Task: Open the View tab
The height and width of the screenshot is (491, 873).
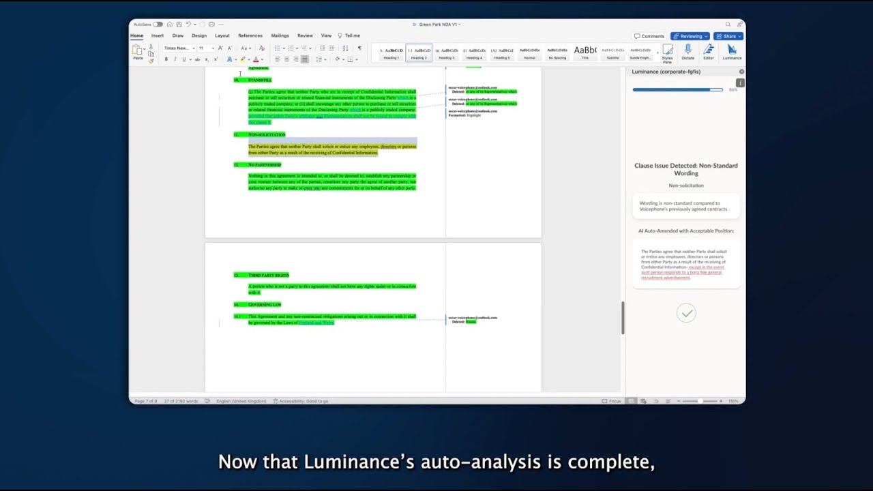Action: pos(326,35)
